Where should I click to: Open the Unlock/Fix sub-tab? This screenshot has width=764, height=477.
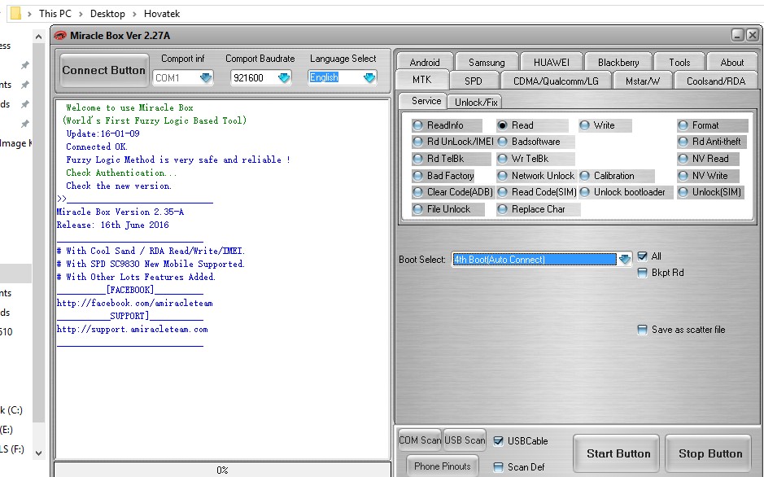[x=477, y=102]
